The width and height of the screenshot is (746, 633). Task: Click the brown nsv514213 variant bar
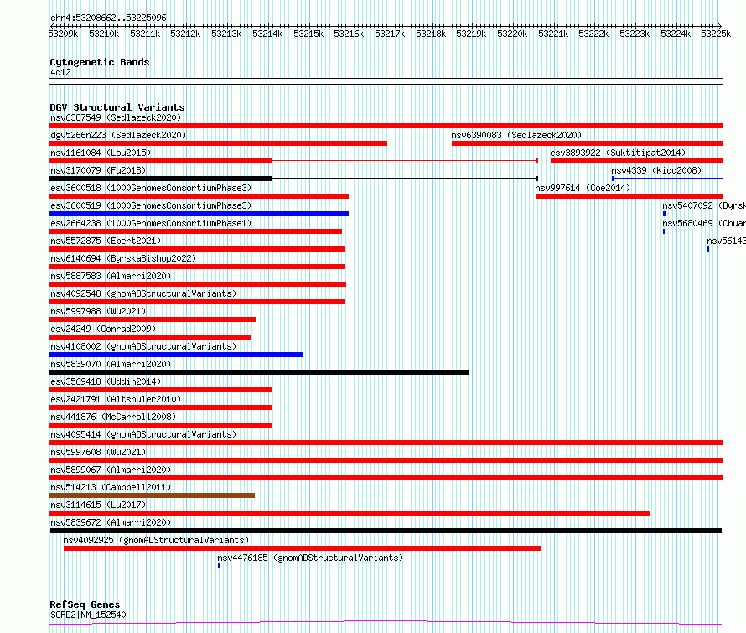click(153, 496)
